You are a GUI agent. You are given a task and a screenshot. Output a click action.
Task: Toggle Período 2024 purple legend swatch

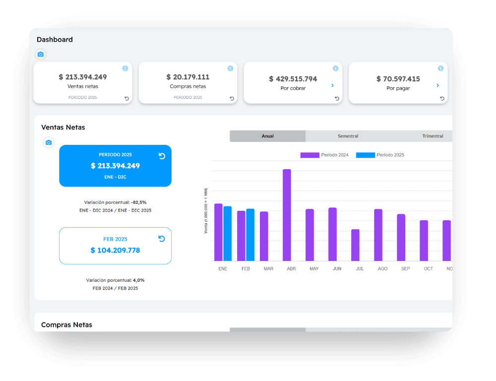coord(310,155)
